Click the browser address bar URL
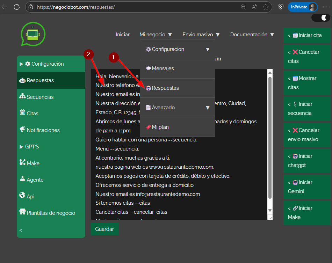Viewport: 332px width, 263px height. click(76, 7)
